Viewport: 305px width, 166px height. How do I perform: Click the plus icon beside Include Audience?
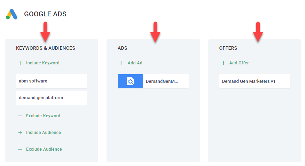click(x=20, y=133)
